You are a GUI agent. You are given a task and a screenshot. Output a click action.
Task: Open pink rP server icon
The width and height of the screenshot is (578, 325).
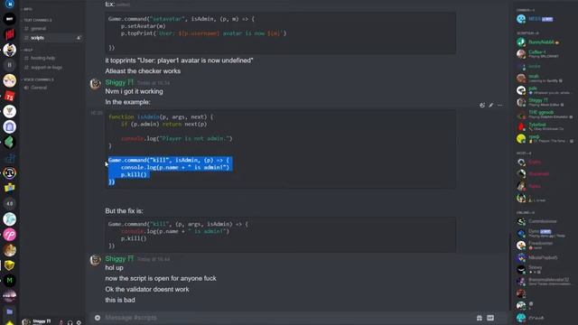tap(10, 235)
